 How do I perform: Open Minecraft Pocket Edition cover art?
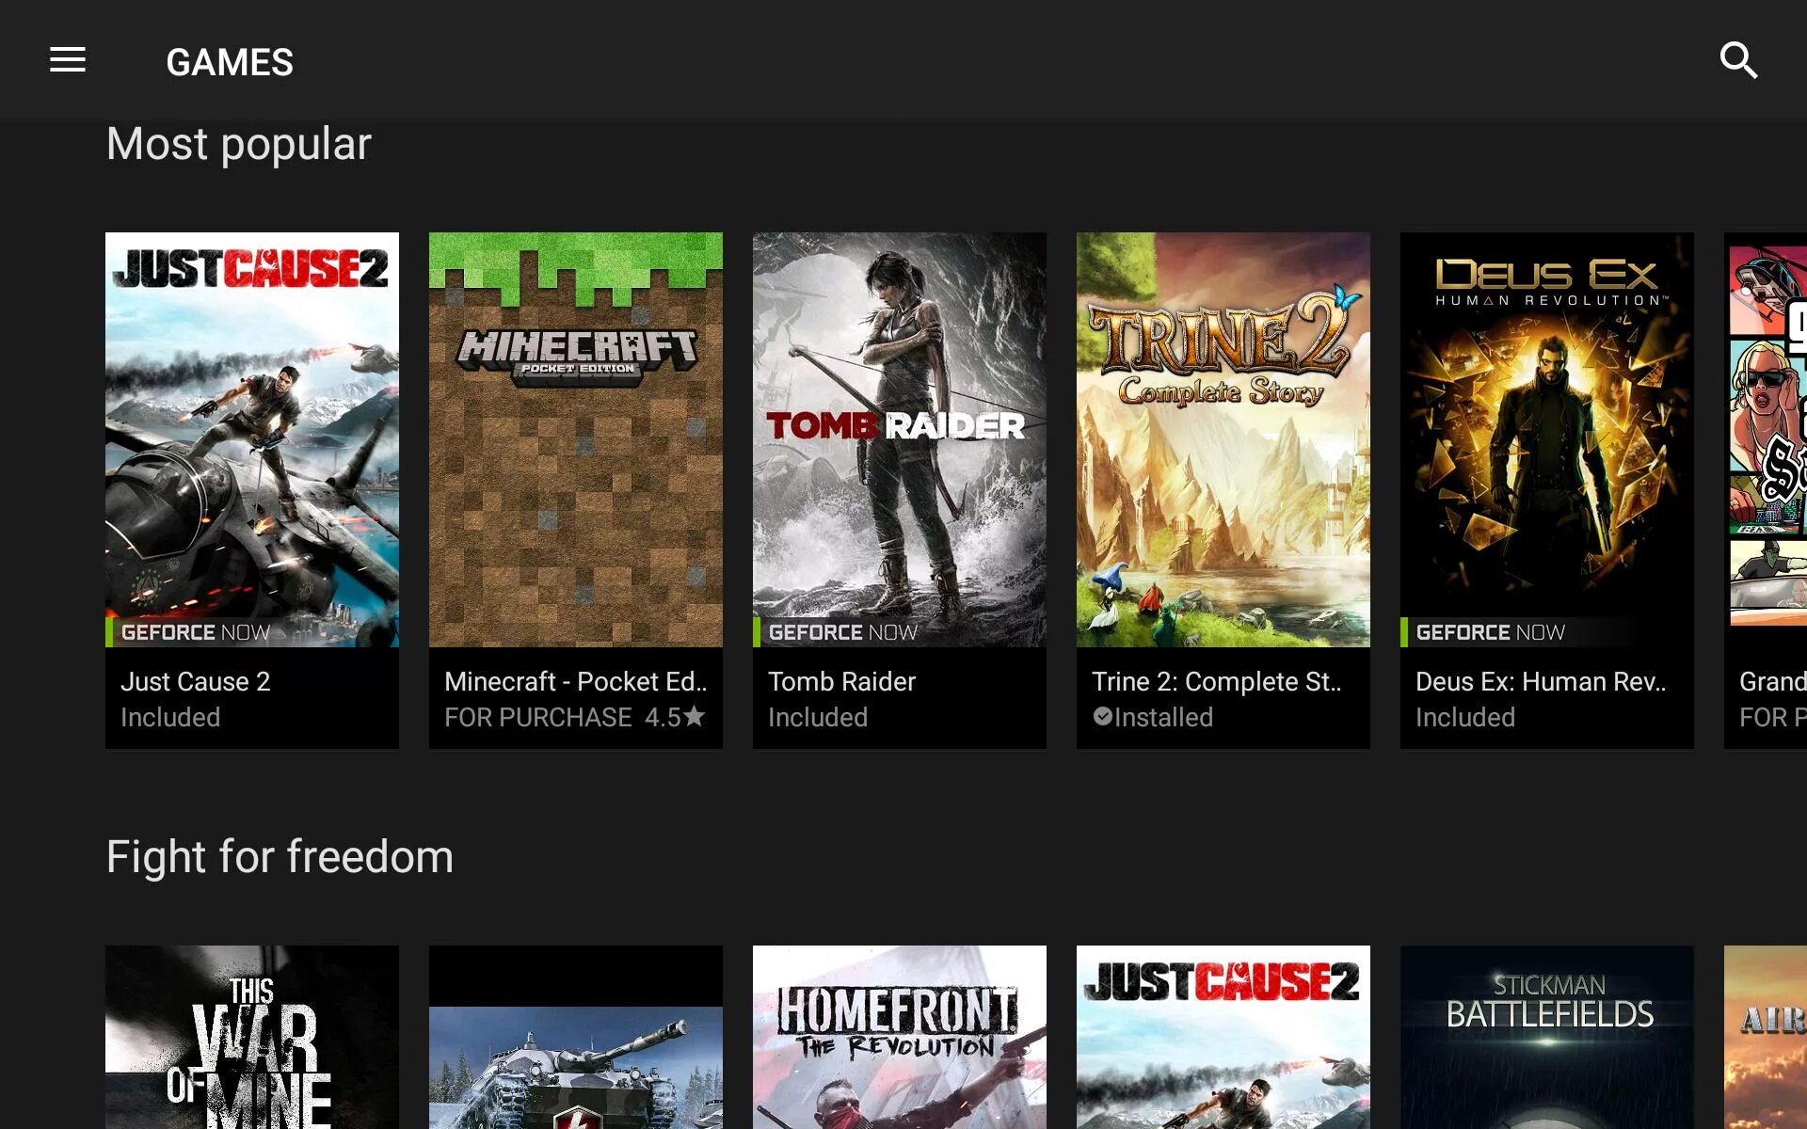576,439
